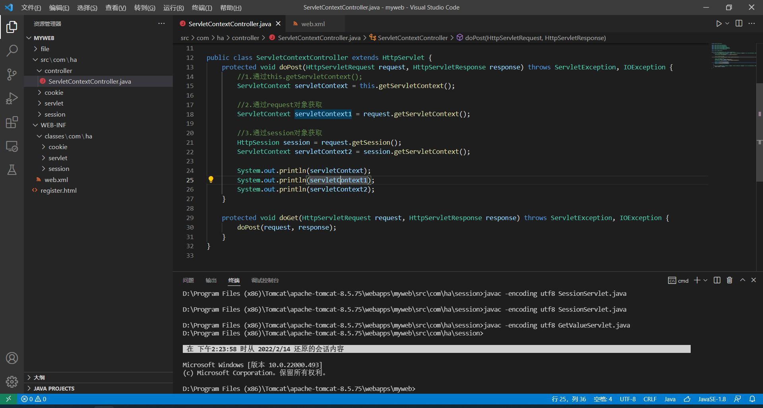
Task: Open the Run and Debug view
Action: [x=12, y=98]
